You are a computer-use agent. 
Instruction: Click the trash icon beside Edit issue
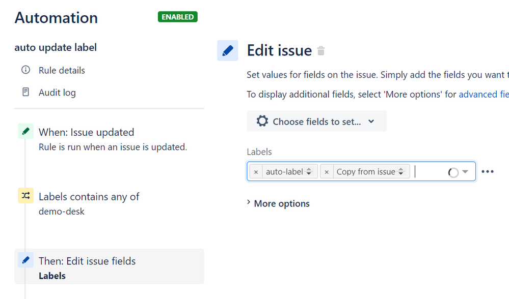[320, 51]
